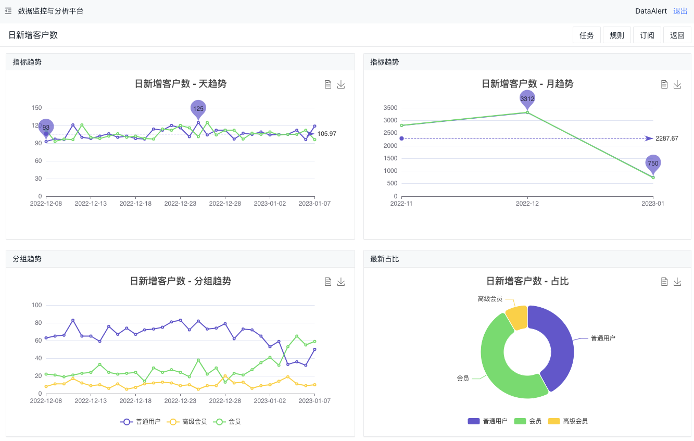Download the group trend chart image
Screen dimensions: 694x441
341,282
